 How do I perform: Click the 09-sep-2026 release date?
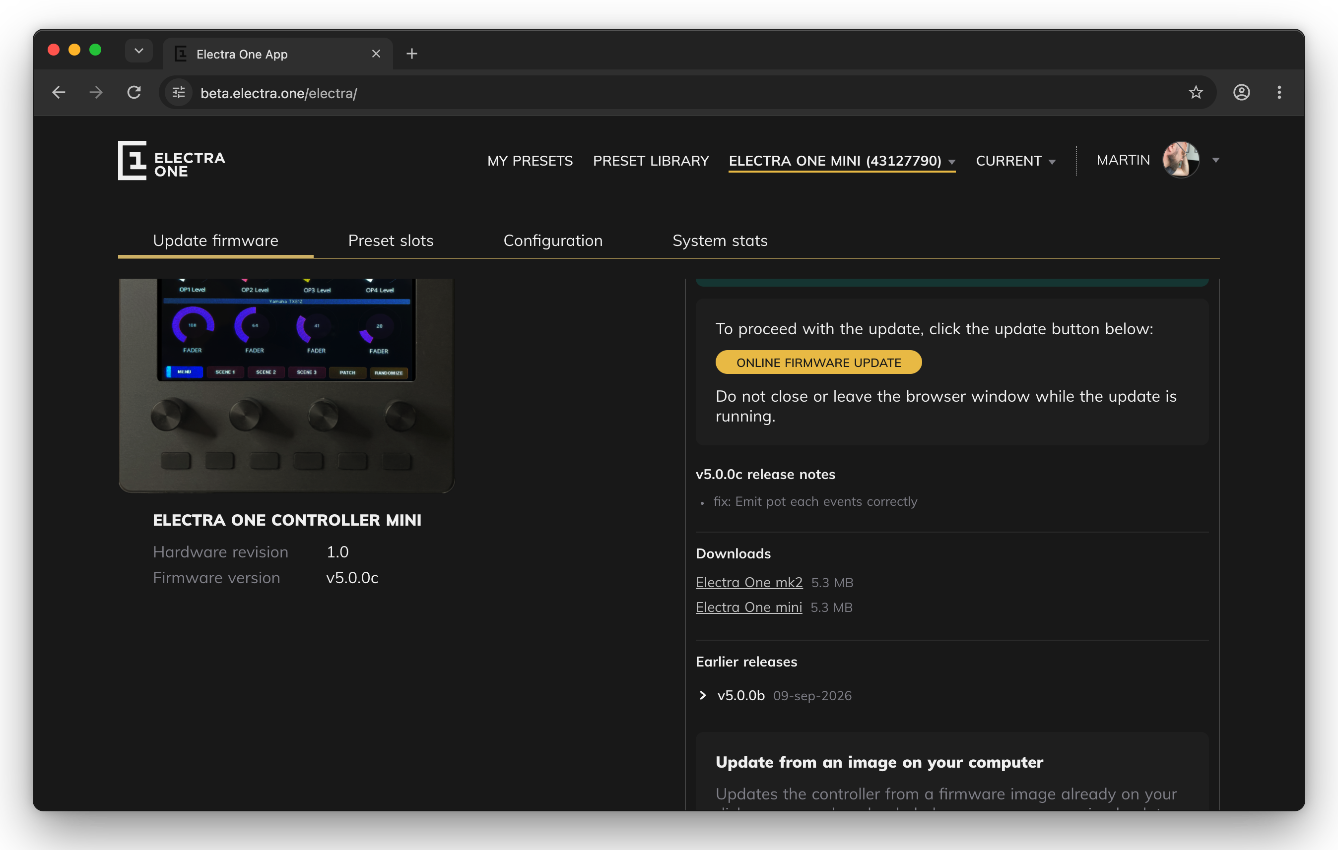(812, 696)
